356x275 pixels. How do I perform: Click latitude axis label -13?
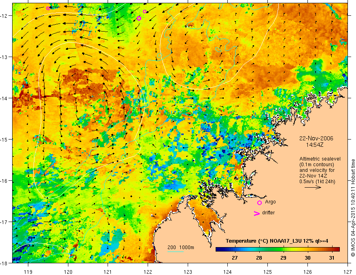4,57
